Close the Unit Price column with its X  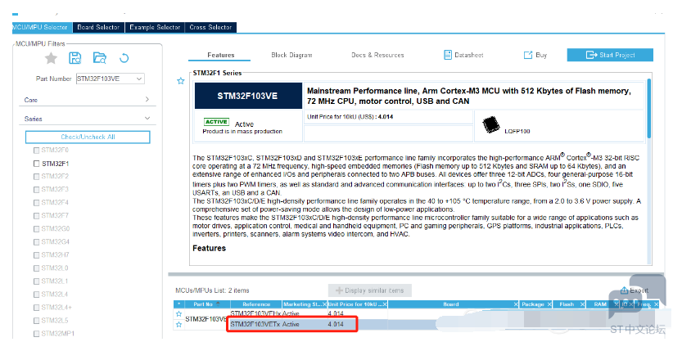(385, 304)
